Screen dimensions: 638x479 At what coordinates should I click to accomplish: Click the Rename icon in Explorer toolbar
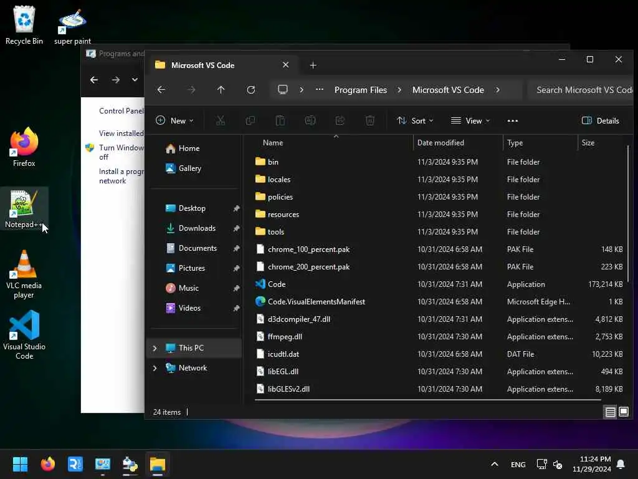[x=310, y=120]
